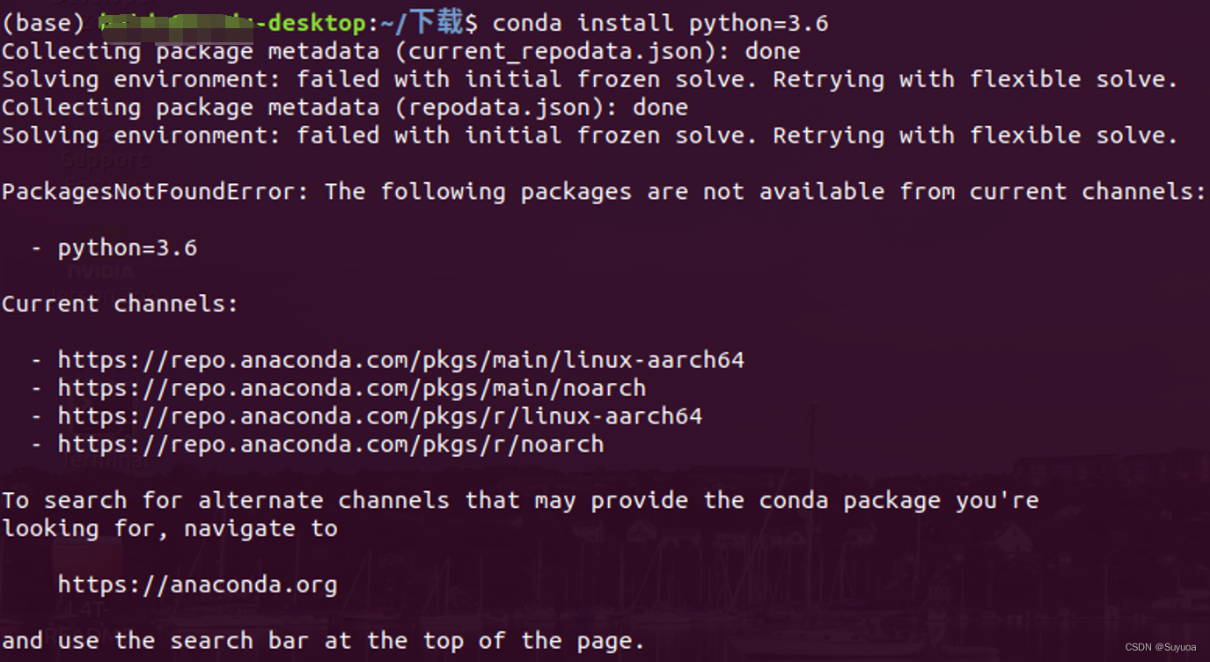
Task: Click the python=3.6 package entry in the list
Action: [x=128, y=248]
